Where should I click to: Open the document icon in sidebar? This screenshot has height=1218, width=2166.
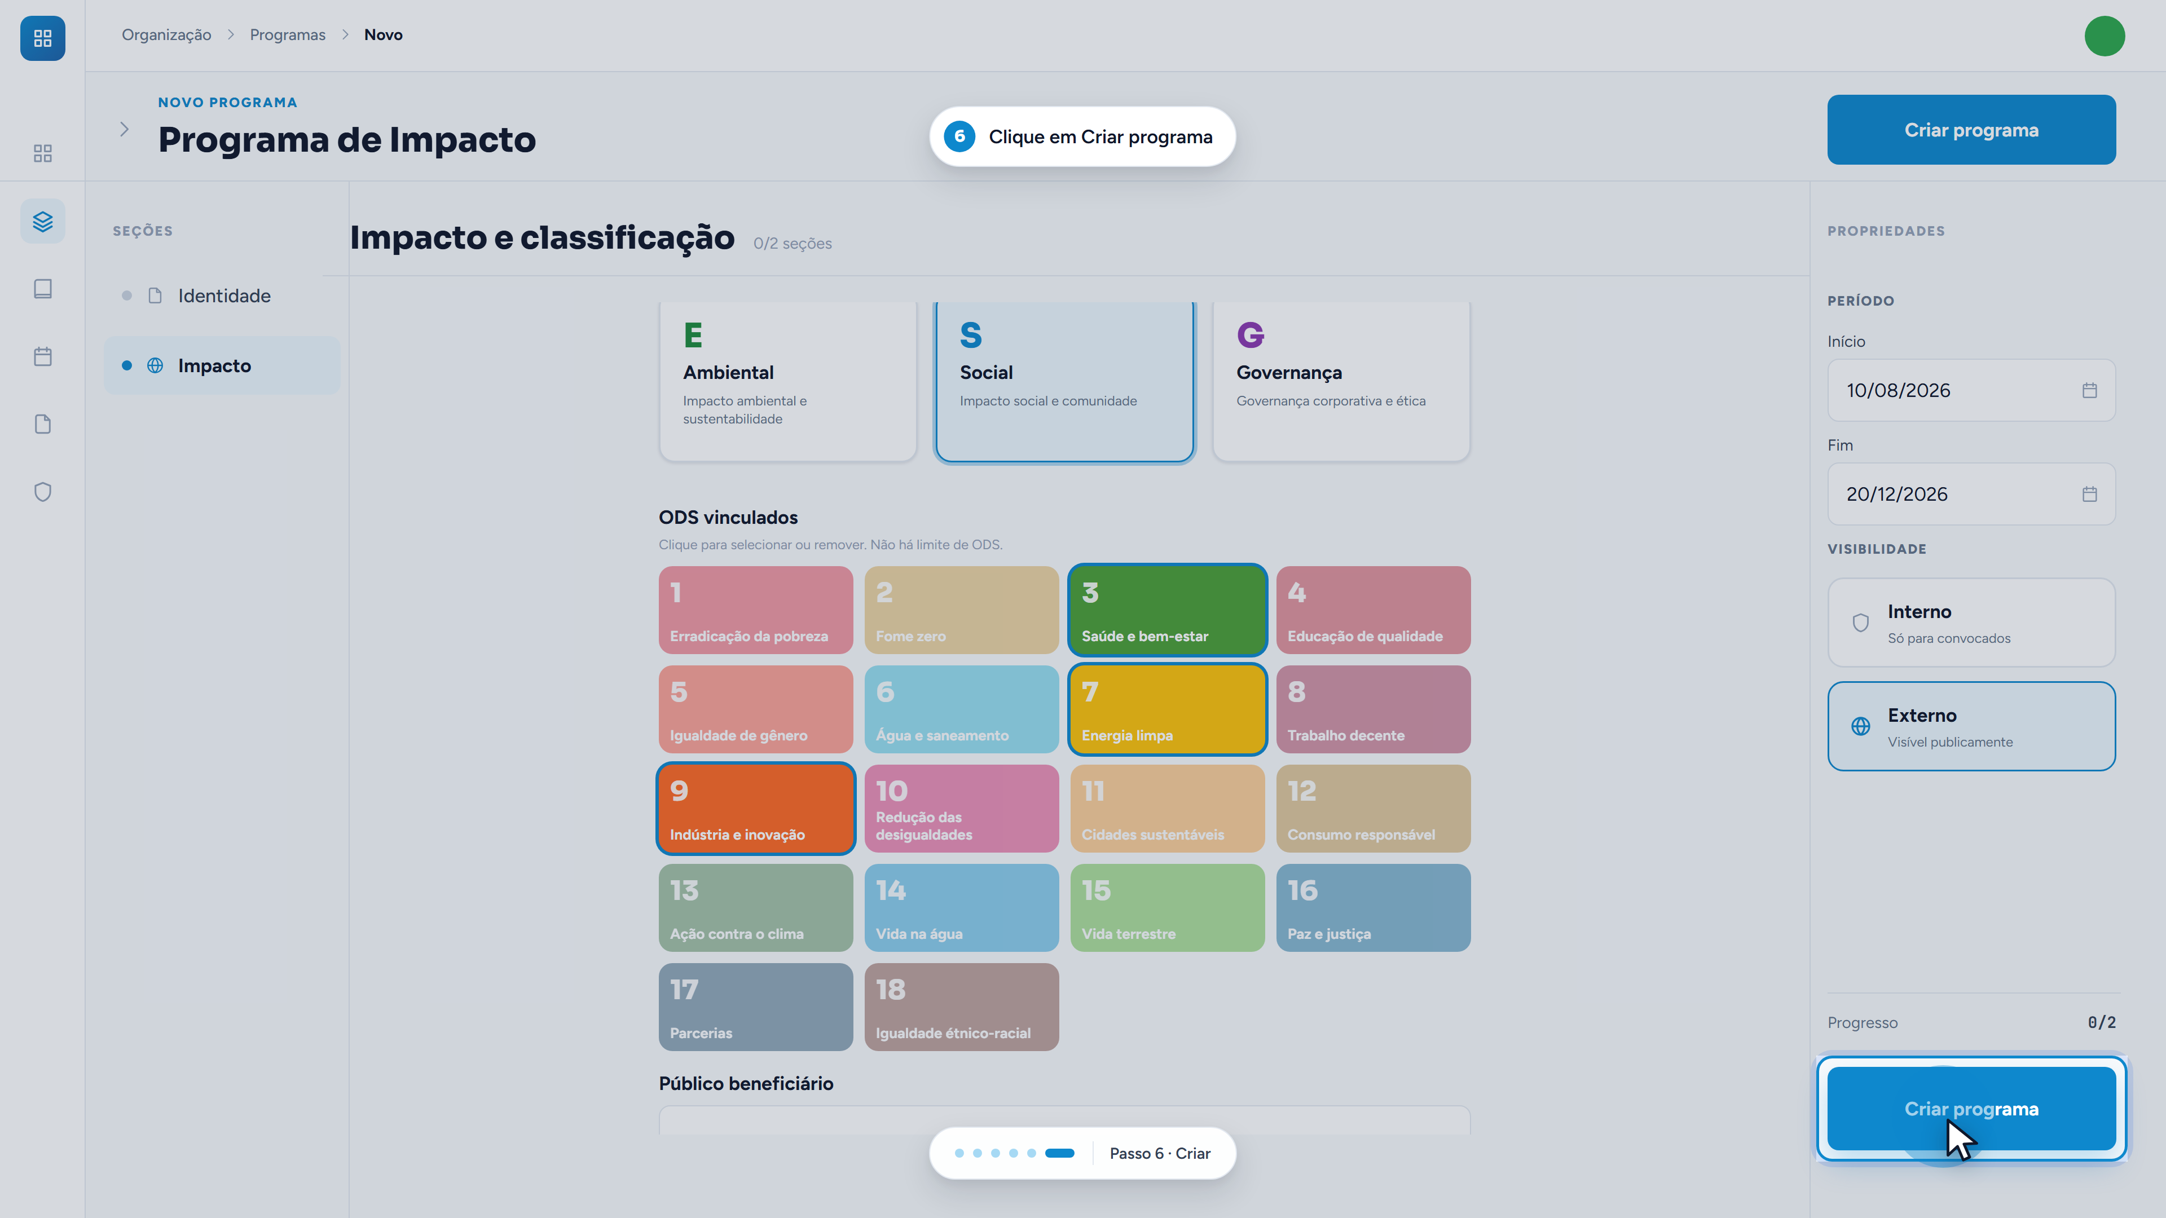(43, 425)
